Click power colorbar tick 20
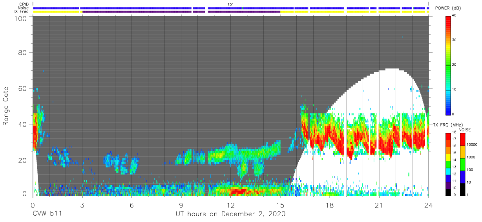This screenshot has height=222, width=482. pos(454,65)
